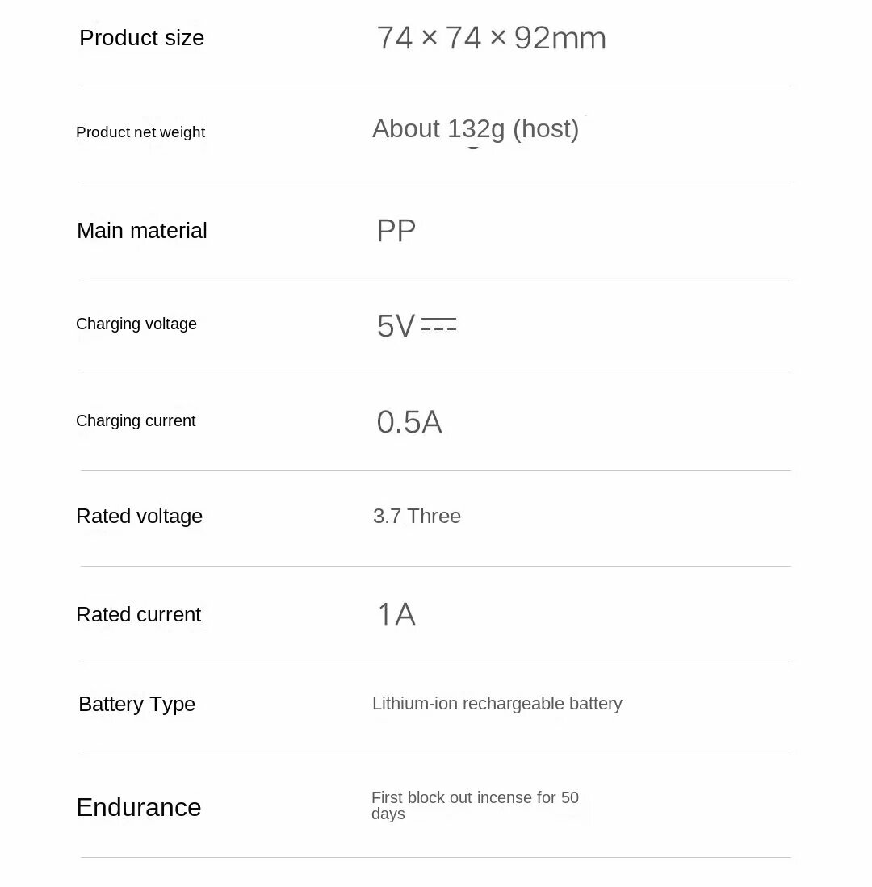Select the '3.7 Three' value text
The height and width of the screenshot is (887, 872).
tap(417, 517)
